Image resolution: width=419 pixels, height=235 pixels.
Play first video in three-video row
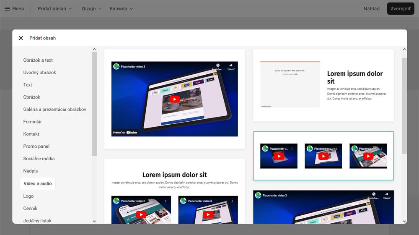279,156
